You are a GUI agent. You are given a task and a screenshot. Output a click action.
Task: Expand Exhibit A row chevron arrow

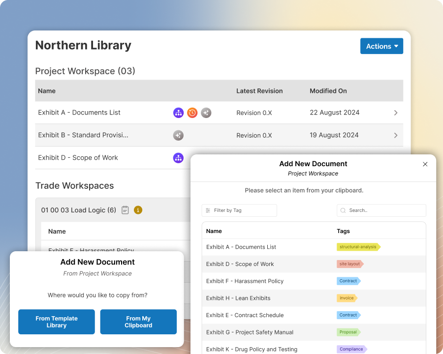click(396, 113)
